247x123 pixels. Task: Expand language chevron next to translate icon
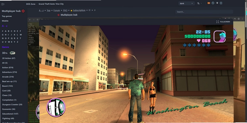pyautogui.click(x=201, y=3)
